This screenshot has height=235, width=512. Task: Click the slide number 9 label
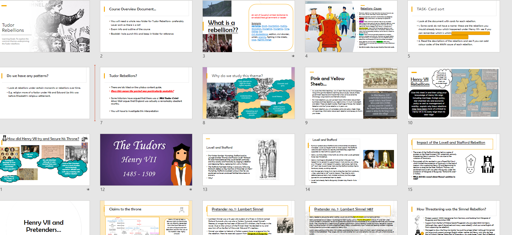(306, 123)
